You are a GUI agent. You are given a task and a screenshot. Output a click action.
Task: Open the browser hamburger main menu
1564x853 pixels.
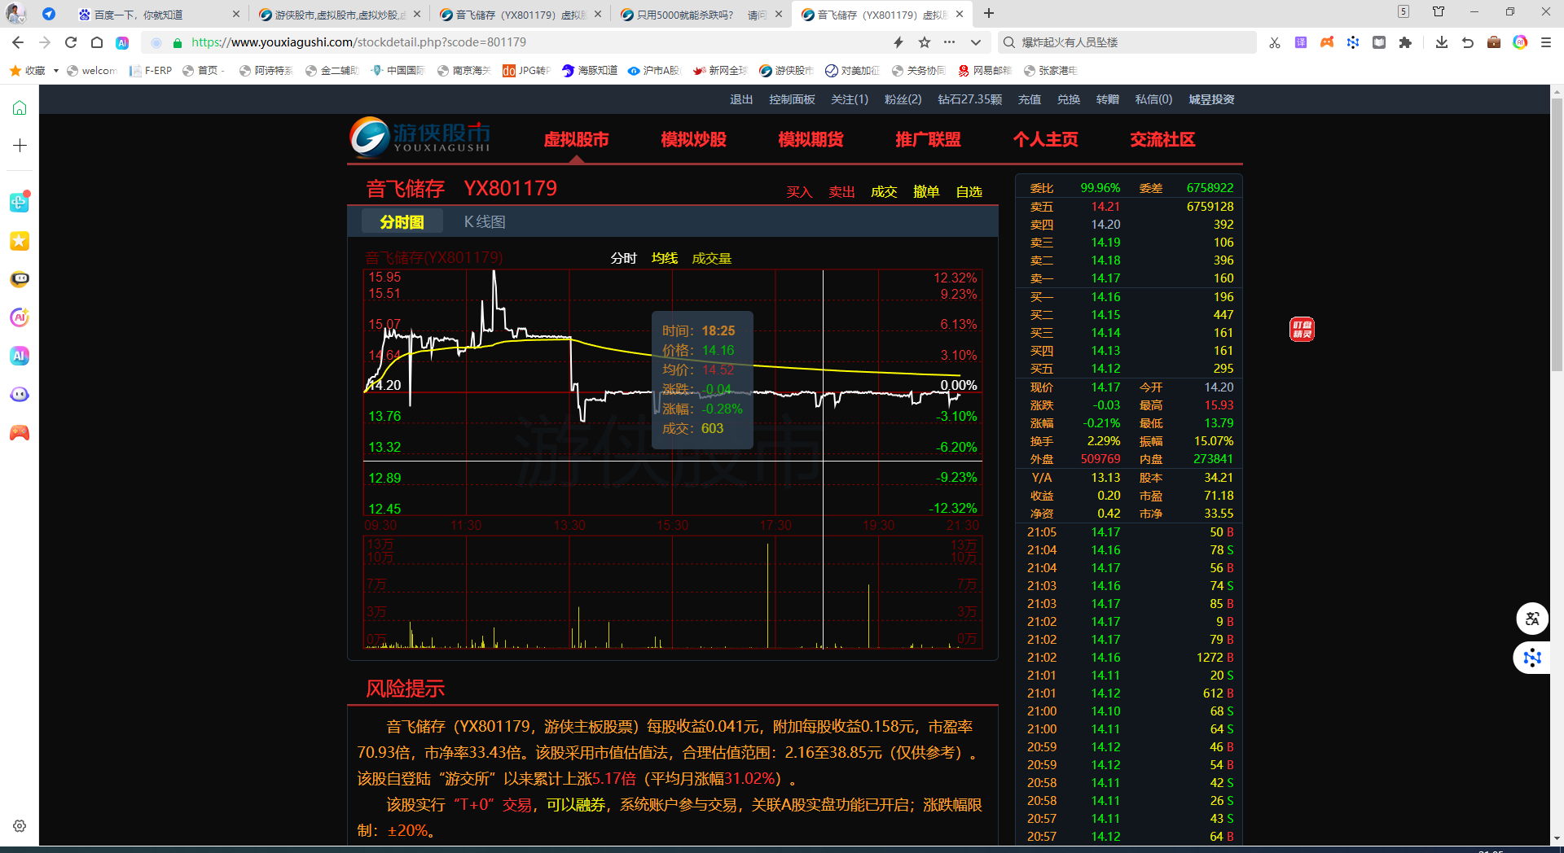pyautogui.click(x=1545, y=42)
